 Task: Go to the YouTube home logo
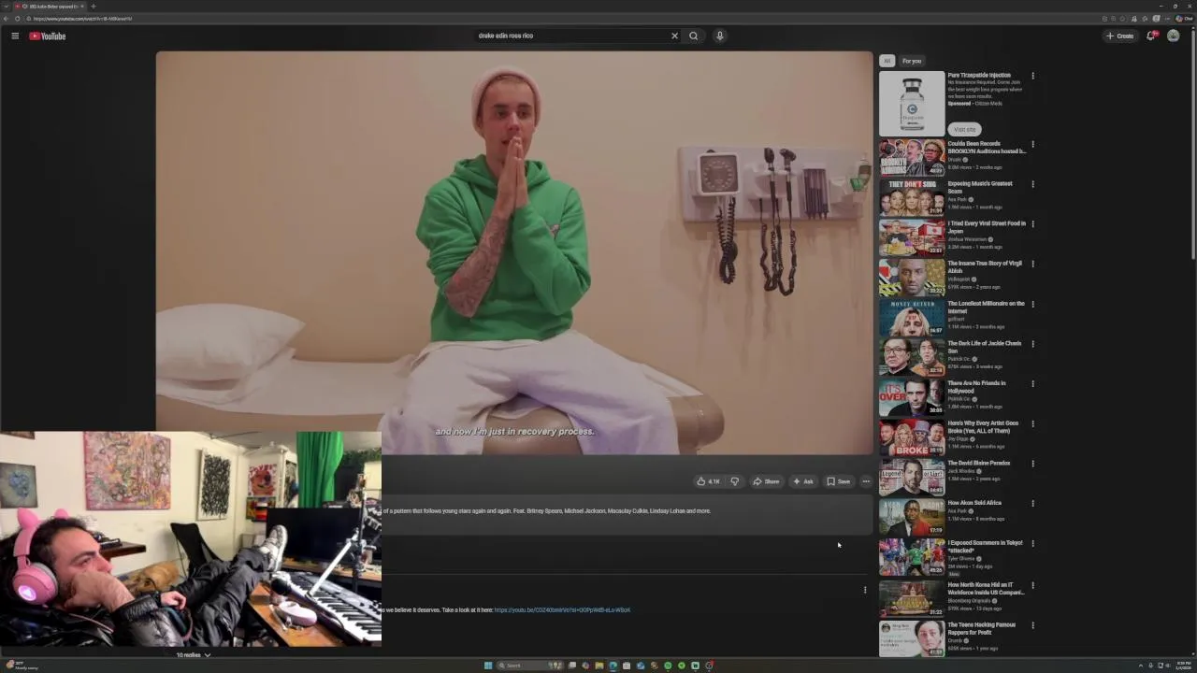coord(47,36)
